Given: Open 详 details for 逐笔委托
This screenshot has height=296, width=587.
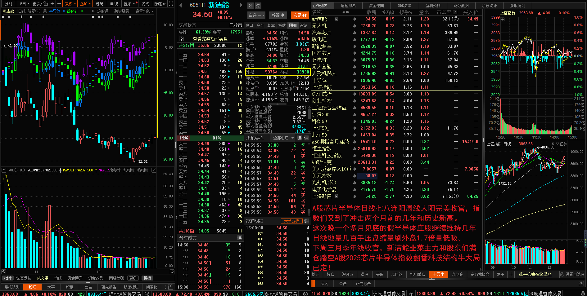Looking at the screenshot, I should pos(306,138).
